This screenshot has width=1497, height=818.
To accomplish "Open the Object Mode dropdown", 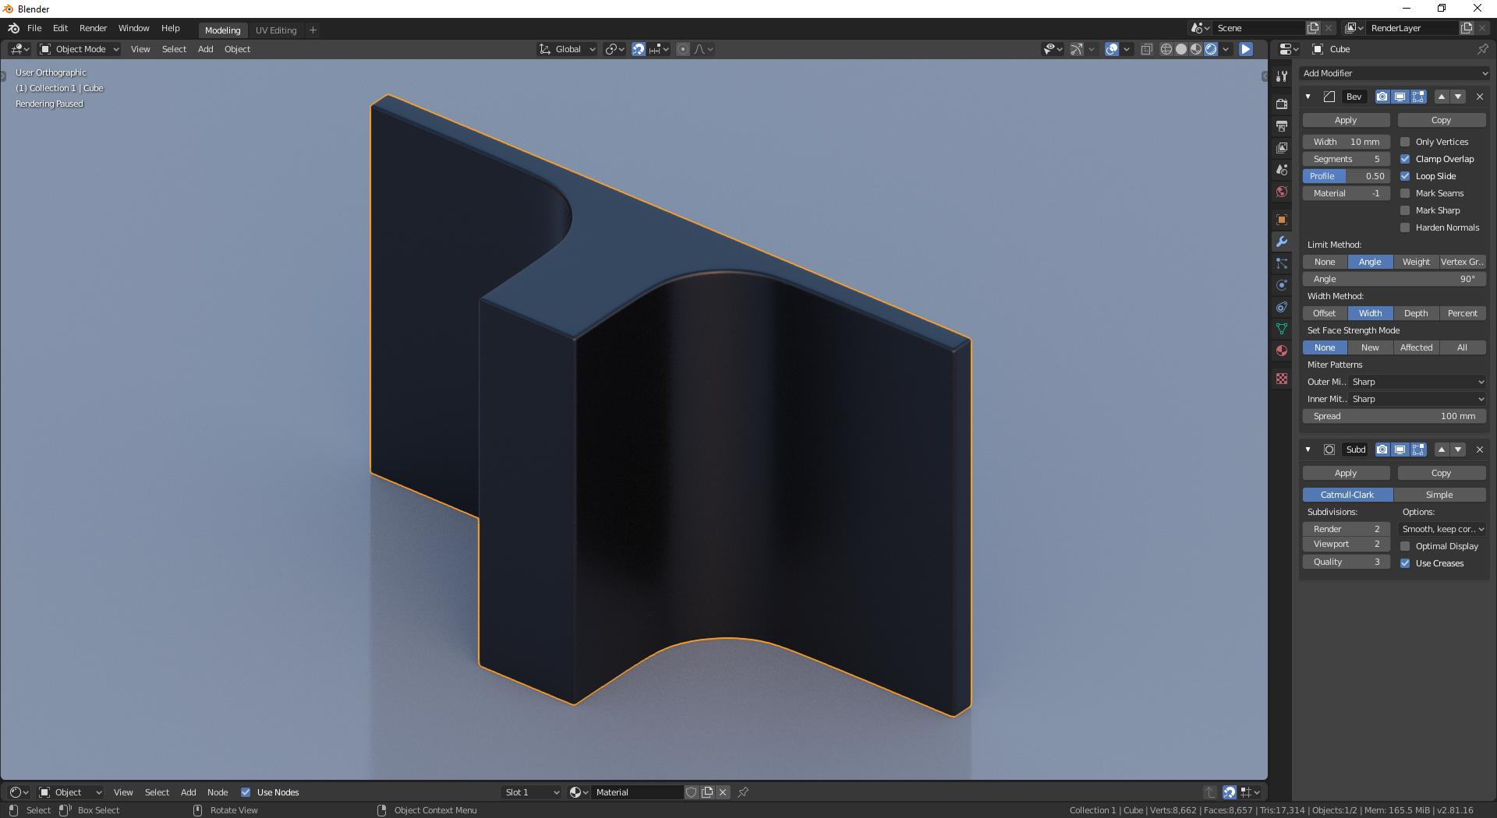I will coord(80,49).
